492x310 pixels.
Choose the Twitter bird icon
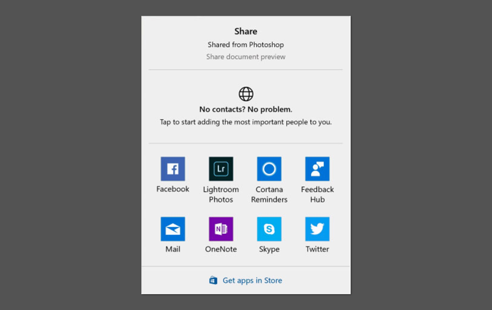click(x=317, y=229)
